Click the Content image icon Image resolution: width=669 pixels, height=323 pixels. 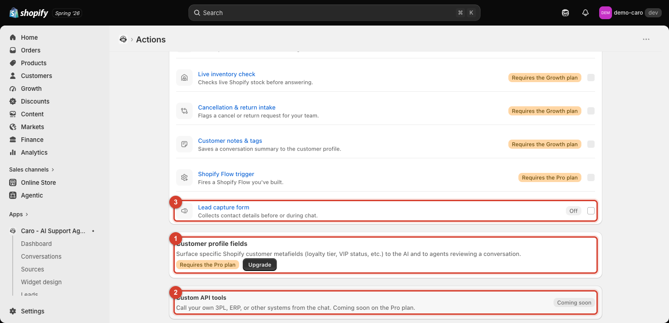point(13,114)
